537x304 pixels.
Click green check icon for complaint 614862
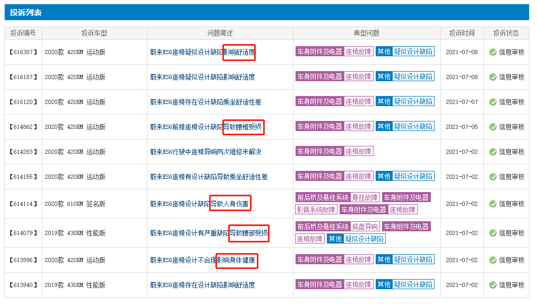(493, 127)
